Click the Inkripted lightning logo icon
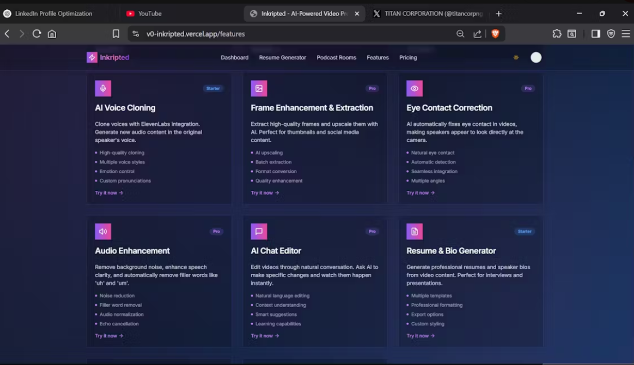The image size is (634, 365). coord(92,58)
